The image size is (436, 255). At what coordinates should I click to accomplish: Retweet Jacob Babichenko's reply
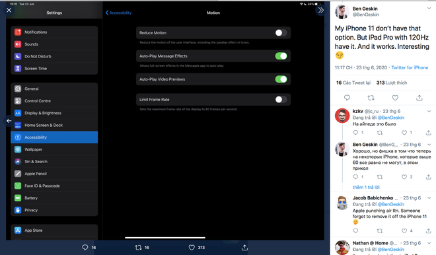tap(380, 231)
